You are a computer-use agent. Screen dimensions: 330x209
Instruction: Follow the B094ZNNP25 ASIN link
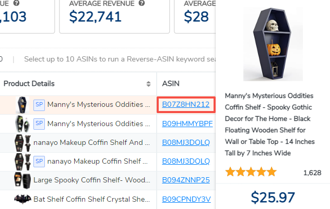click(186, 180)
